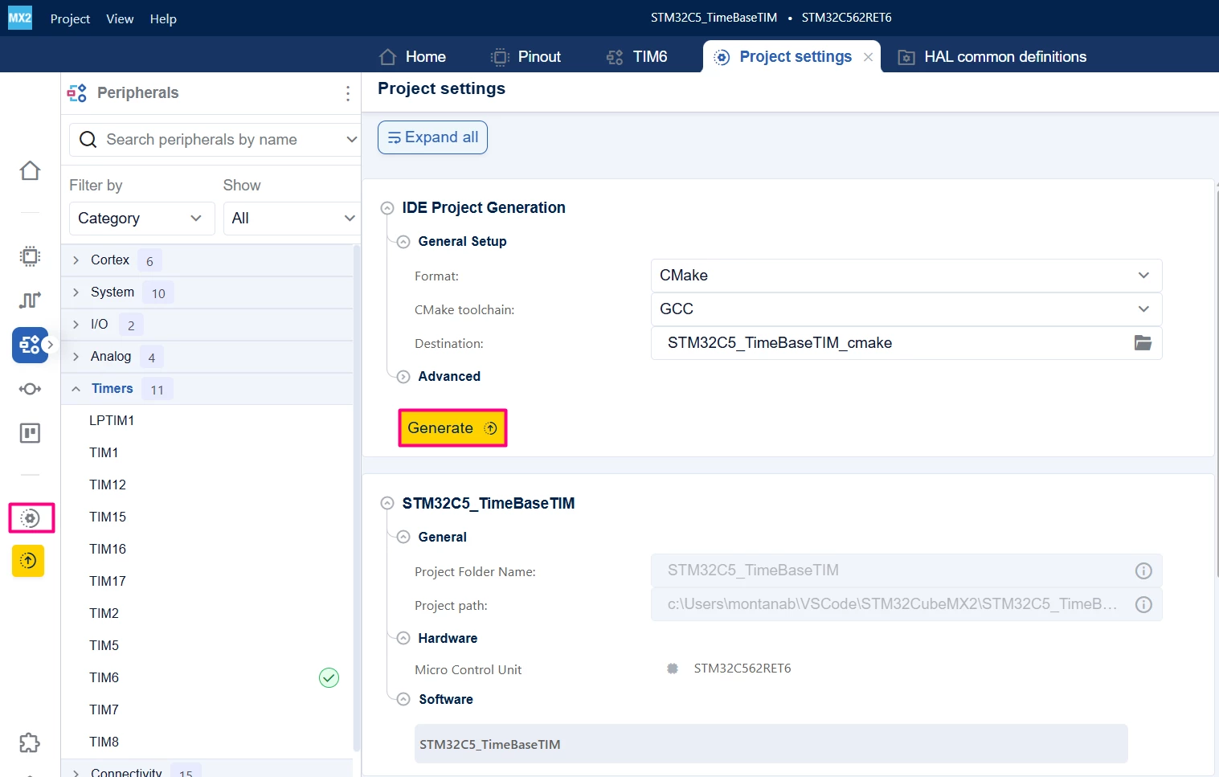Expand the Analog category
The height and width of the screenshot is (777, 1219).
tap(76, 357)
